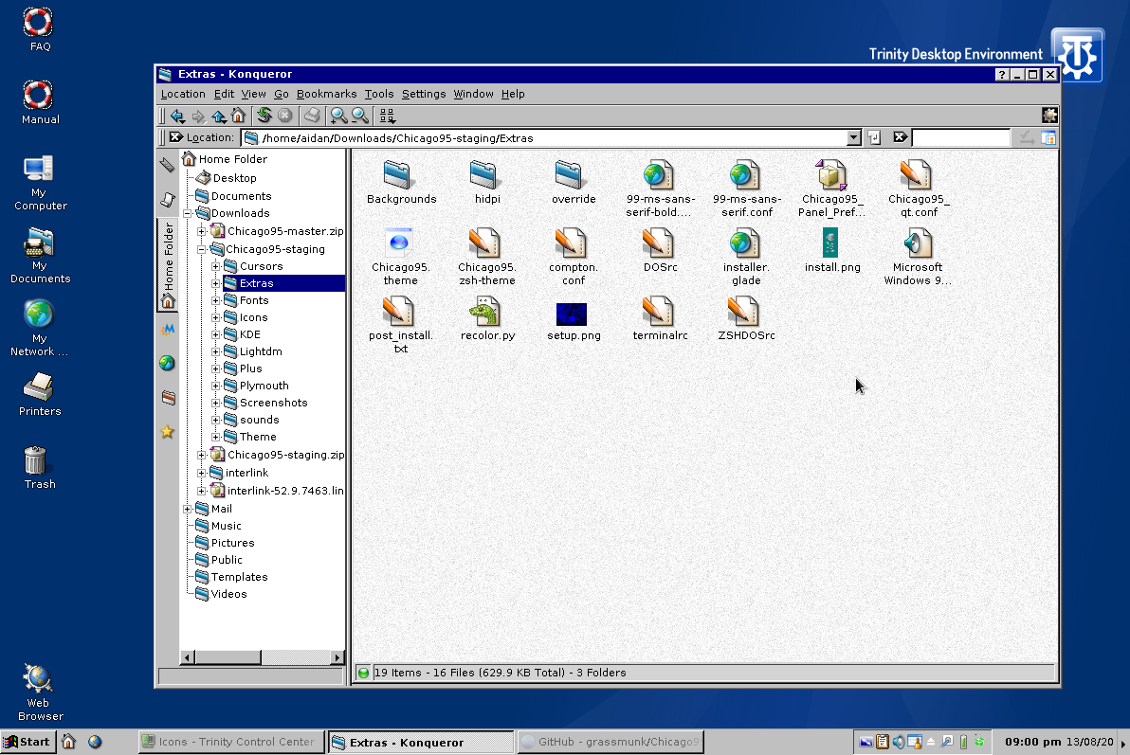
Task: Select the Plymouth folder in tree
Action: 256,386
